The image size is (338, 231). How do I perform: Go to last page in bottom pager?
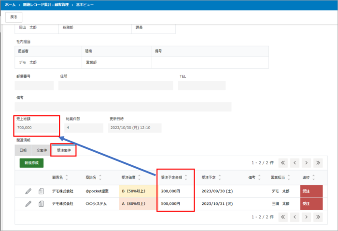click(318, 217)
